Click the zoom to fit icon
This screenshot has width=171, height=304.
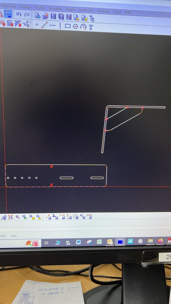coord(10,217)
